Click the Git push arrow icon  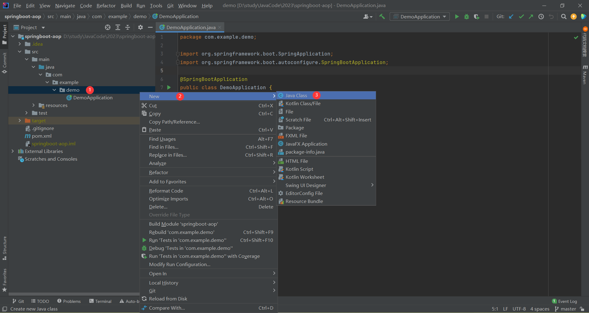point(531,17)
